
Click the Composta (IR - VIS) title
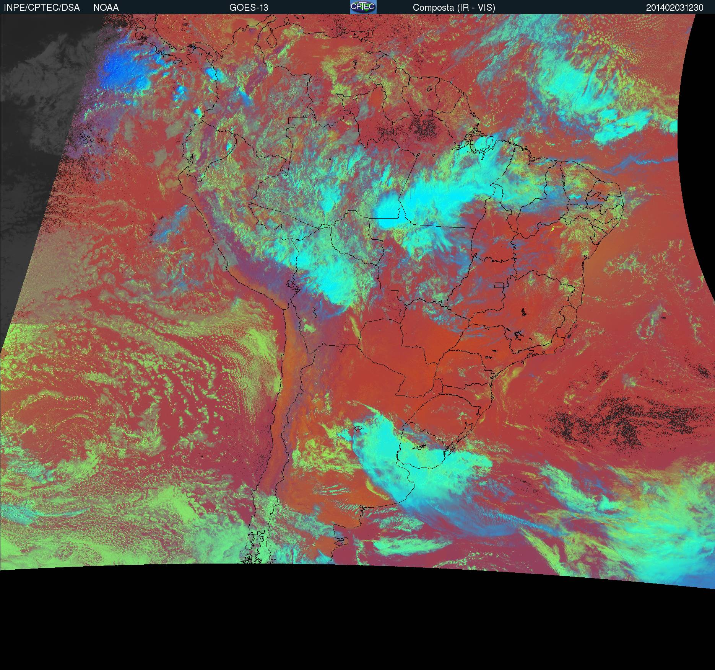coord(454,8)
